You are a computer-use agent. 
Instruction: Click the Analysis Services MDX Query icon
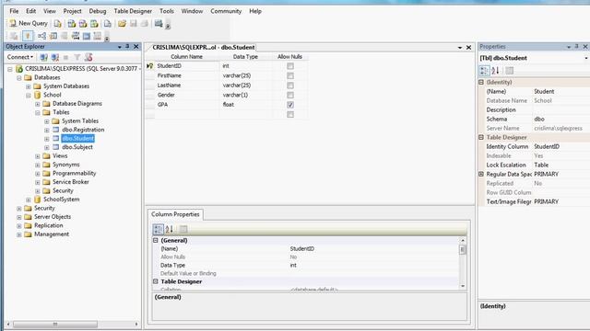72,24
